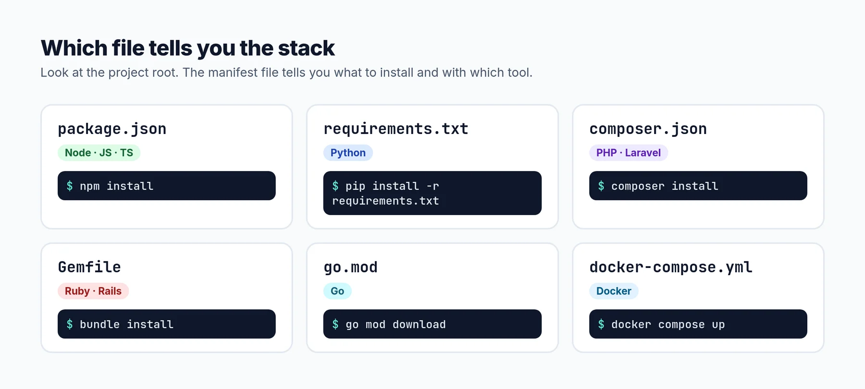Click the Ruby · Rails badge
The height and width of the screenshot is (389, 865).
(x=93, y=291)
